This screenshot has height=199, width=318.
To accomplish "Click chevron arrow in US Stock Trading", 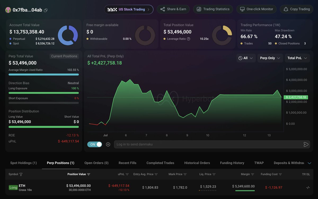I will click(x=148, y=10).
